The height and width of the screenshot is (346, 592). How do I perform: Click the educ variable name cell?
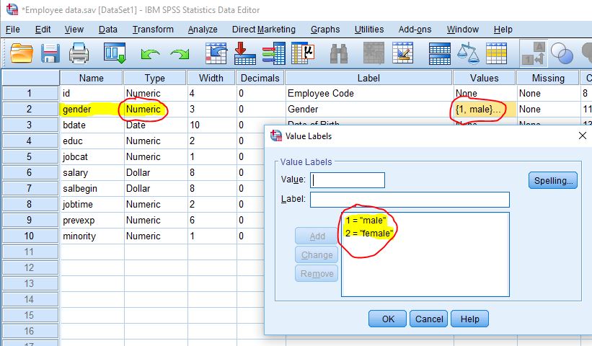tap(92, 141)
